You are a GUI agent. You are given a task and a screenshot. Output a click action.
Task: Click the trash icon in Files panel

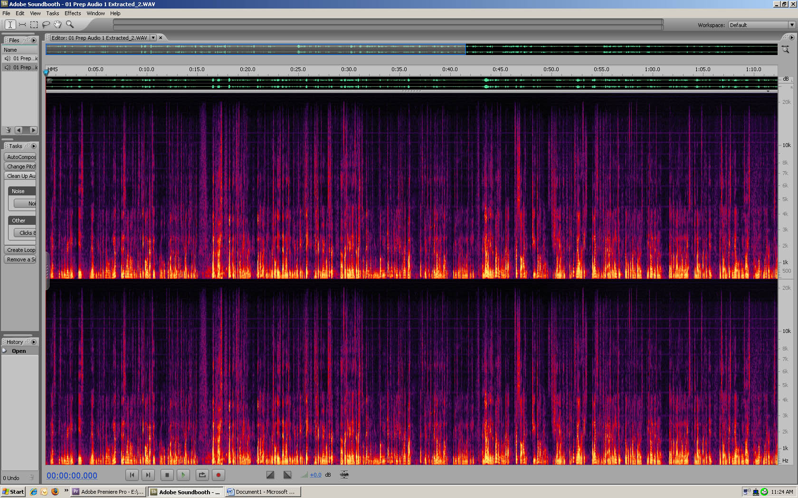pyautogui.click(x=8, y=130)
